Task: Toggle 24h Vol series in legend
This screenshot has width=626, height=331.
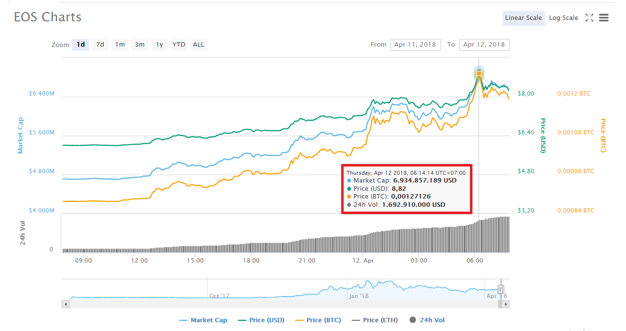Action: [x=427, y=320]
